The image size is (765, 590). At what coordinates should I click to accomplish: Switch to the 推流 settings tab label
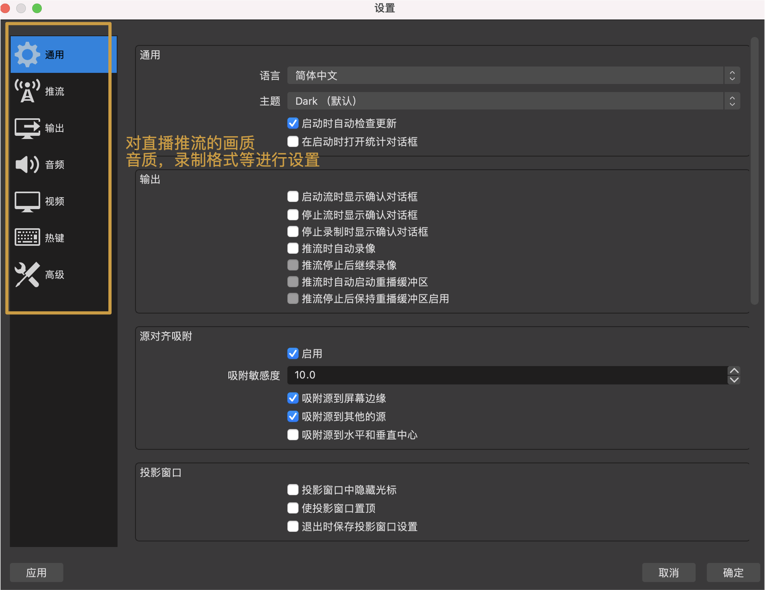(x=55, y=91)
